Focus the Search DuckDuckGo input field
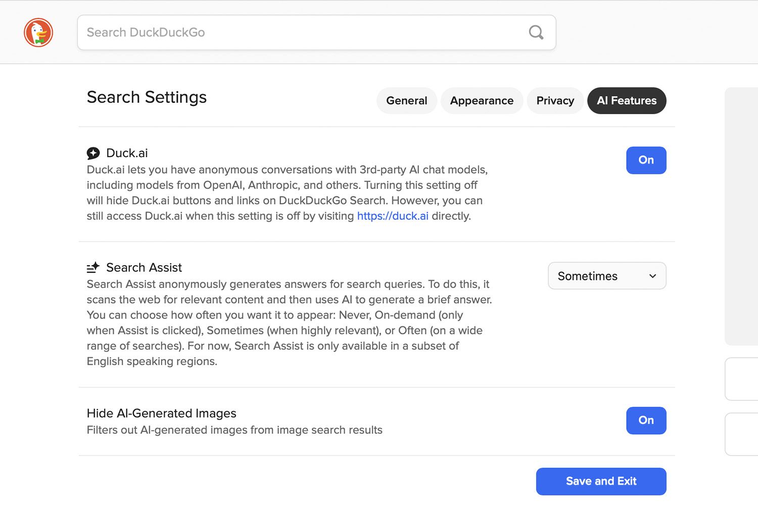The image size is (758, 505). (303, 32)
